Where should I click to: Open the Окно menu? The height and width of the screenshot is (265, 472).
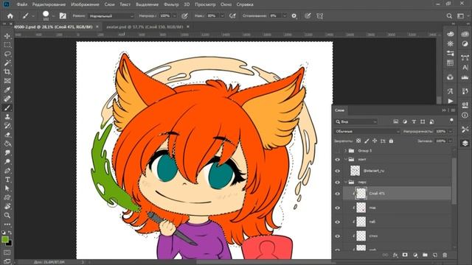coord(226,4)
